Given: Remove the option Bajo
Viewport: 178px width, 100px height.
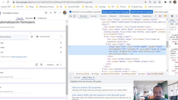Looking at the screenshot, I should coord(61,43).
